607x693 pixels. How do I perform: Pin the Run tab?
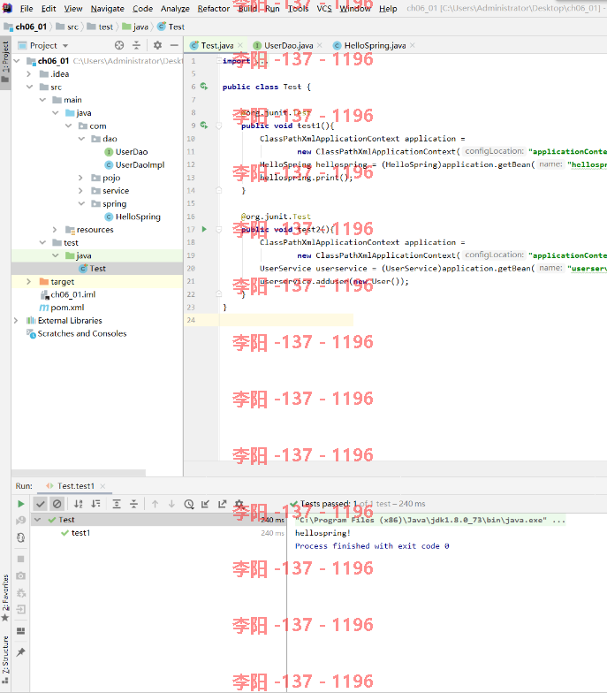tap(21, 652)
